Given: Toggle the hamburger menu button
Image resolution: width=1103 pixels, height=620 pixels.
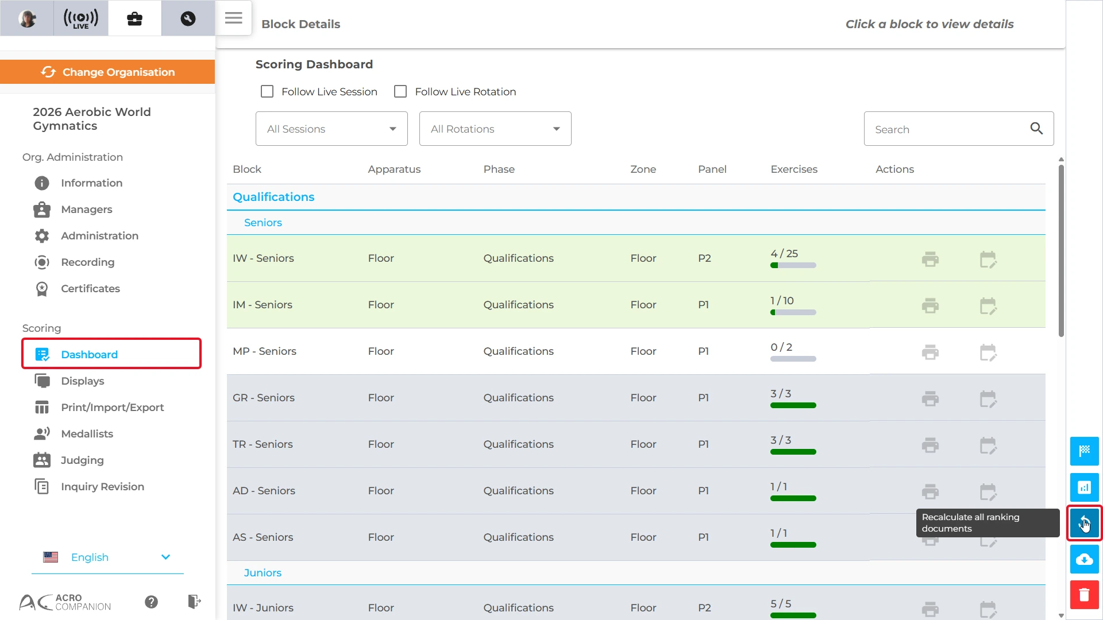Looking at the screenshot, I should pyautogui.click(x=233, y=18).
